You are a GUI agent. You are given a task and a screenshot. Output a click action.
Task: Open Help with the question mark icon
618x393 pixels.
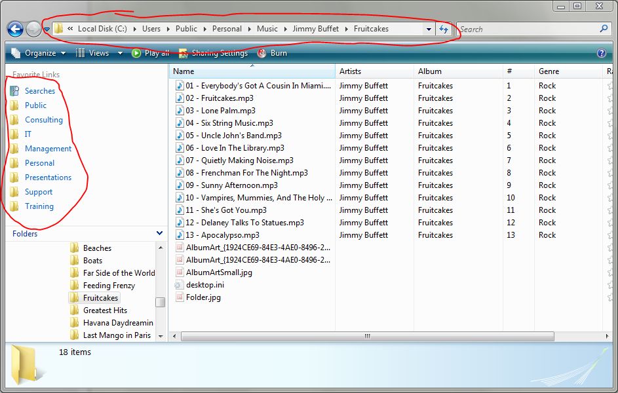602,53
